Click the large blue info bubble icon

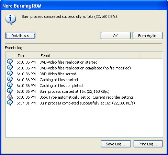point(11,19)
